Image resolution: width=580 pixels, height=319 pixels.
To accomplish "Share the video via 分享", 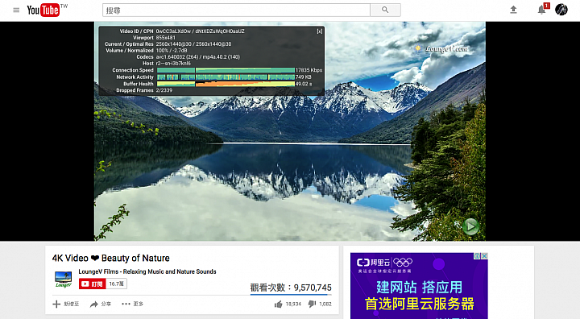I will [x=101, y=304].
